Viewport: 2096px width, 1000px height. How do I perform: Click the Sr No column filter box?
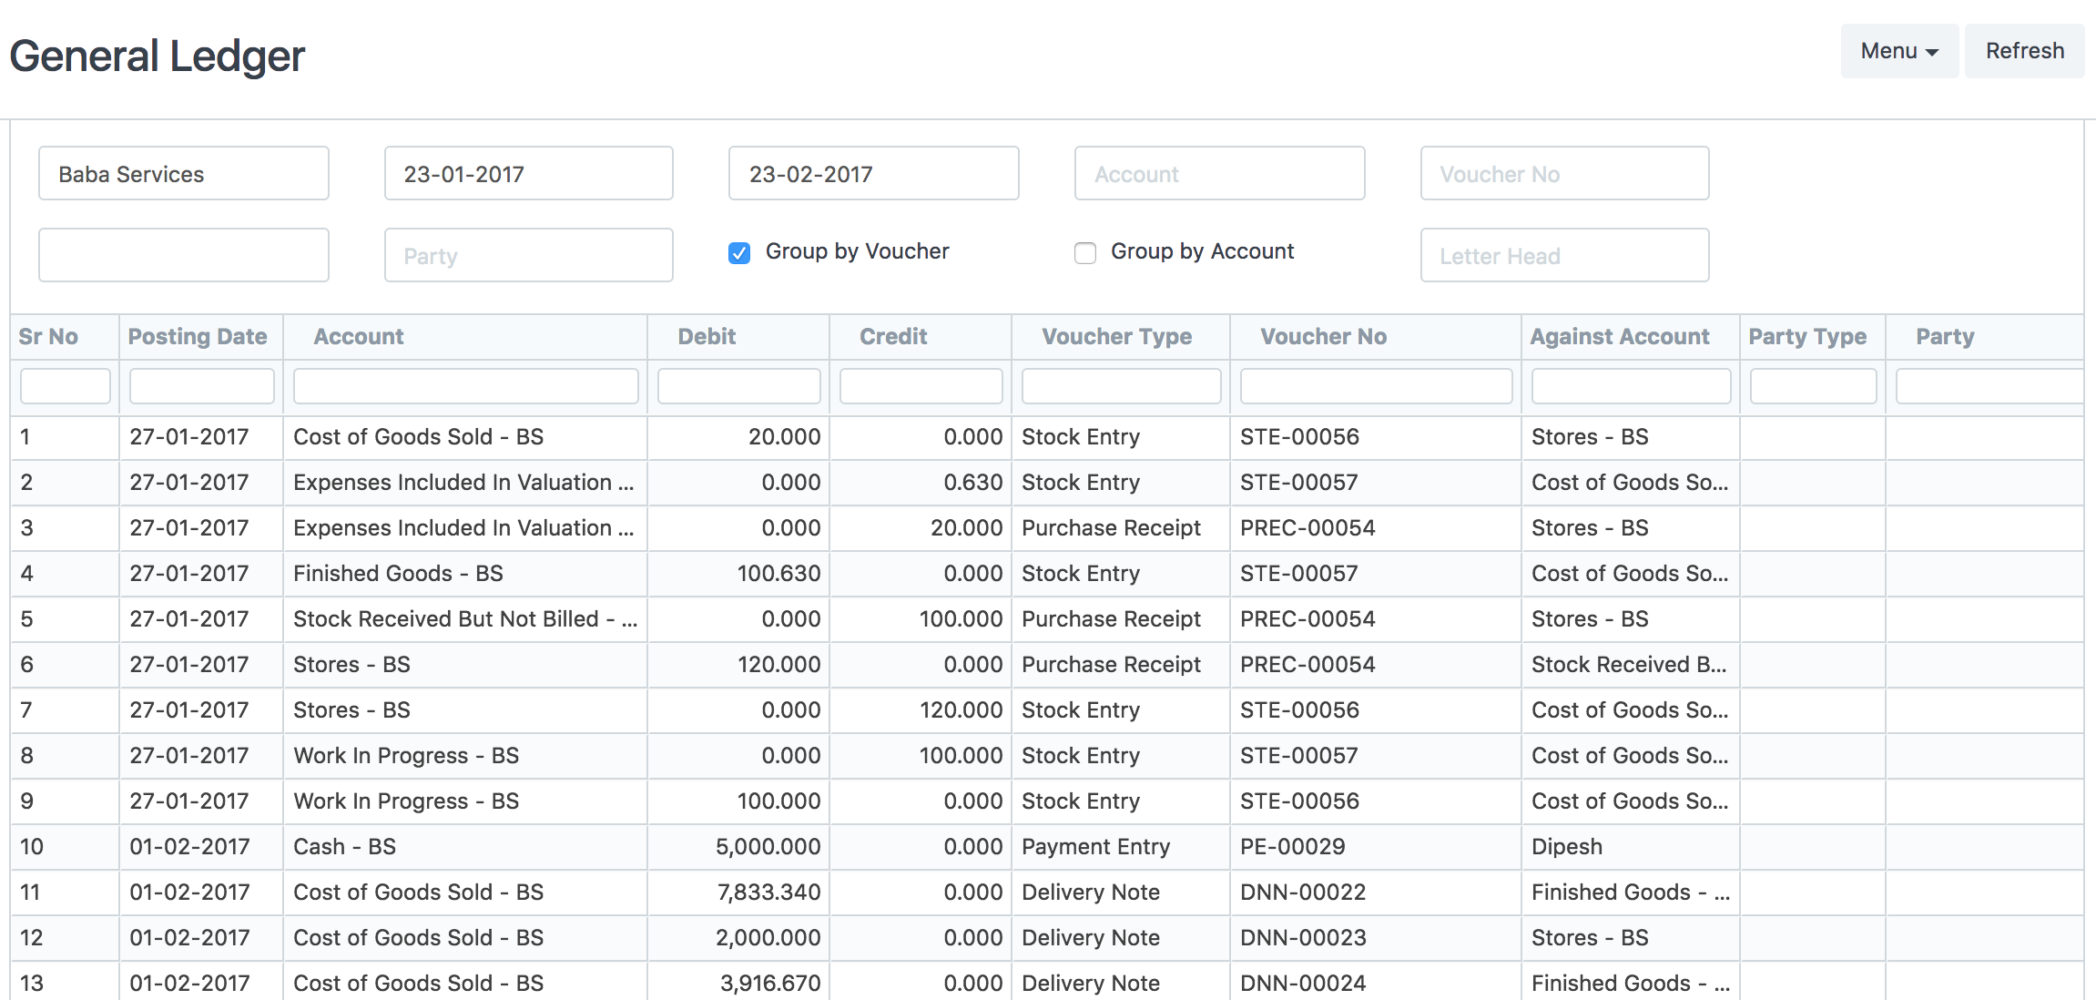pos(64,385)
